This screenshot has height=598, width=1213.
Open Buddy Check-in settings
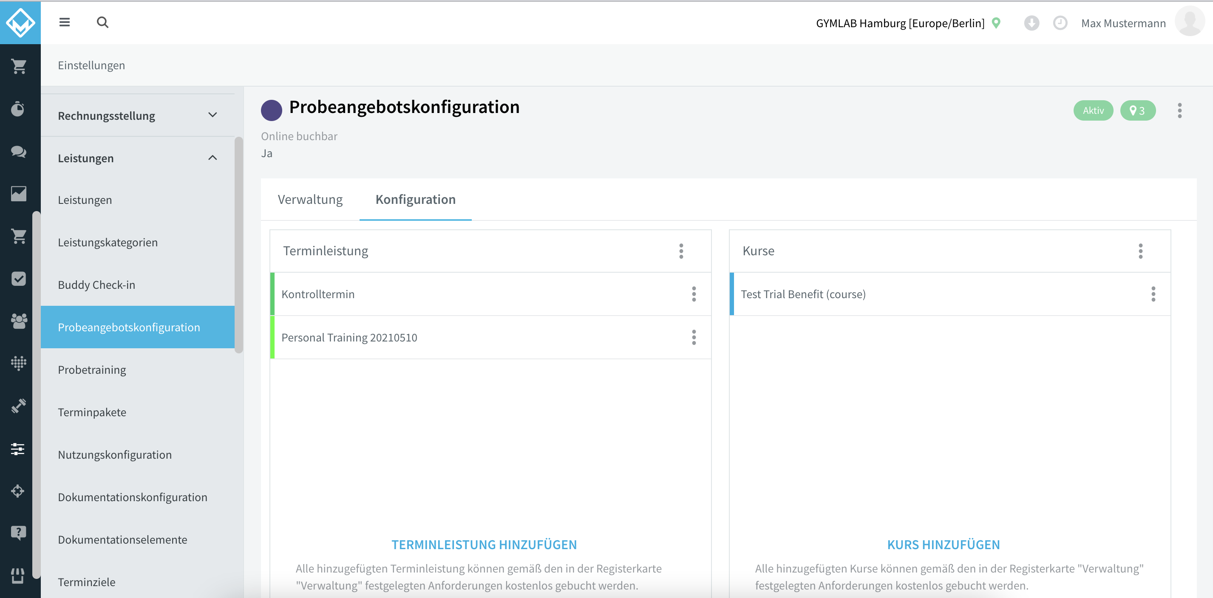pyautogui.click(x=138, y=285)
